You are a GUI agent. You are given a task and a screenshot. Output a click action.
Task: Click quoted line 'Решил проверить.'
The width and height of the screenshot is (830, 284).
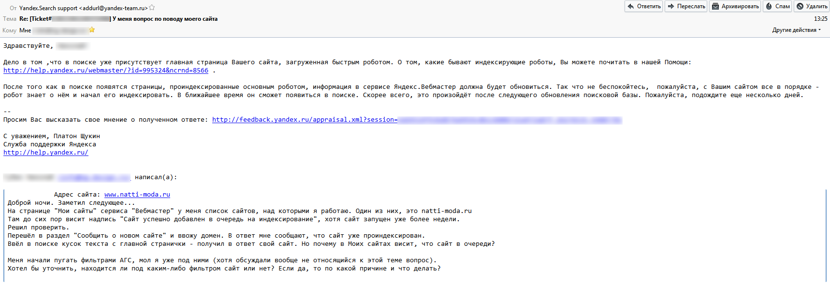click(39, 227)
